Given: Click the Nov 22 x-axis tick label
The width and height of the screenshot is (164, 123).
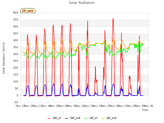Looking at the screenshot, I should pyautogui.click(x=80, y=106).
